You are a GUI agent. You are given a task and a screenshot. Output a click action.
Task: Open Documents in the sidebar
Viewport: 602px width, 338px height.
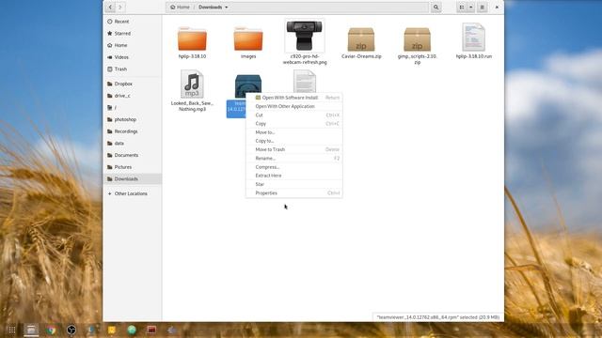coord(132,155)
